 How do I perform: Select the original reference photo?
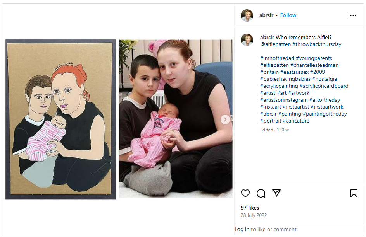pos(176,118)
